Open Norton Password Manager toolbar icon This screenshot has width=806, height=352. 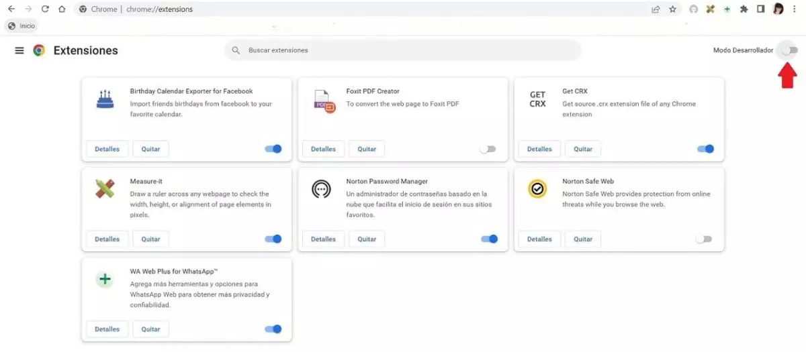(x=694, y=9)
